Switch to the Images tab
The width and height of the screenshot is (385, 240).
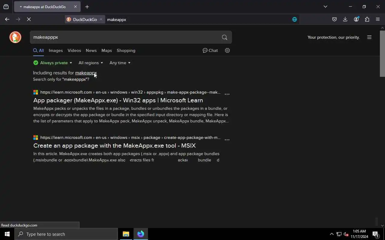coord(56,50)
